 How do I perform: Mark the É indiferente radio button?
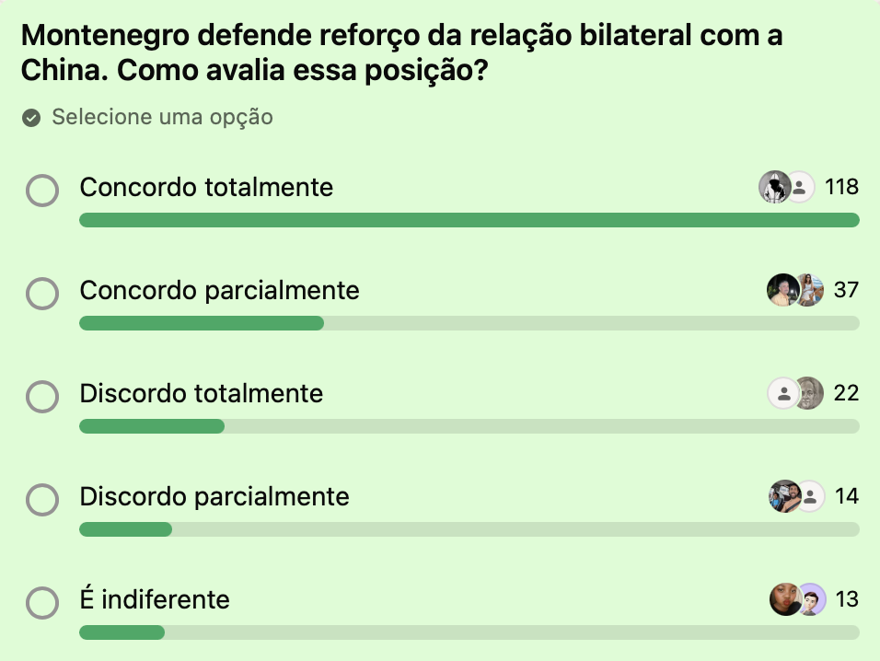click(x=42, y=603)
